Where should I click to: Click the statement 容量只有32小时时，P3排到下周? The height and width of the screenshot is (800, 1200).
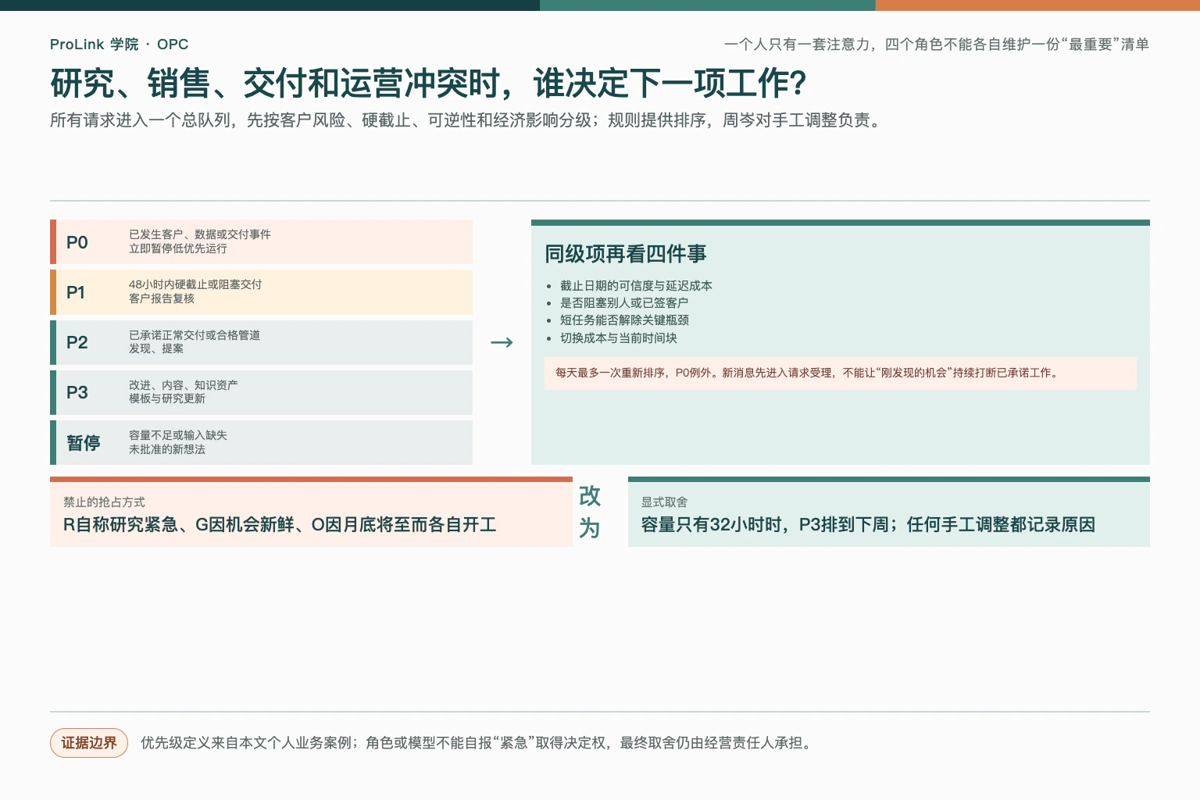click(868, 525)
